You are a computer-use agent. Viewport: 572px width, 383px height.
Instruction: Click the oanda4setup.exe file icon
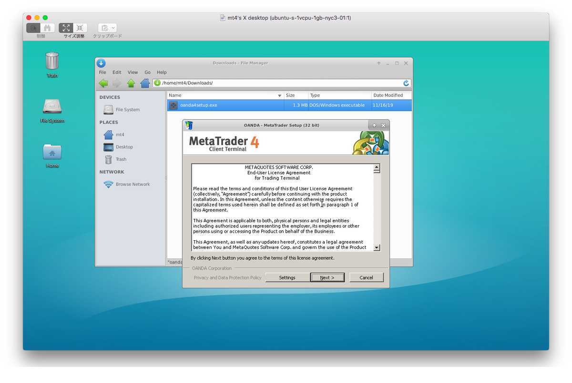(174, 105)
